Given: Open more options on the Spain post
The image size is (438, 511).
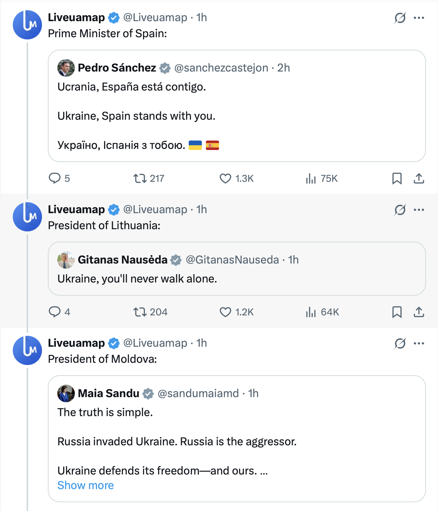Looking at the screenshot, I should 419,18.
